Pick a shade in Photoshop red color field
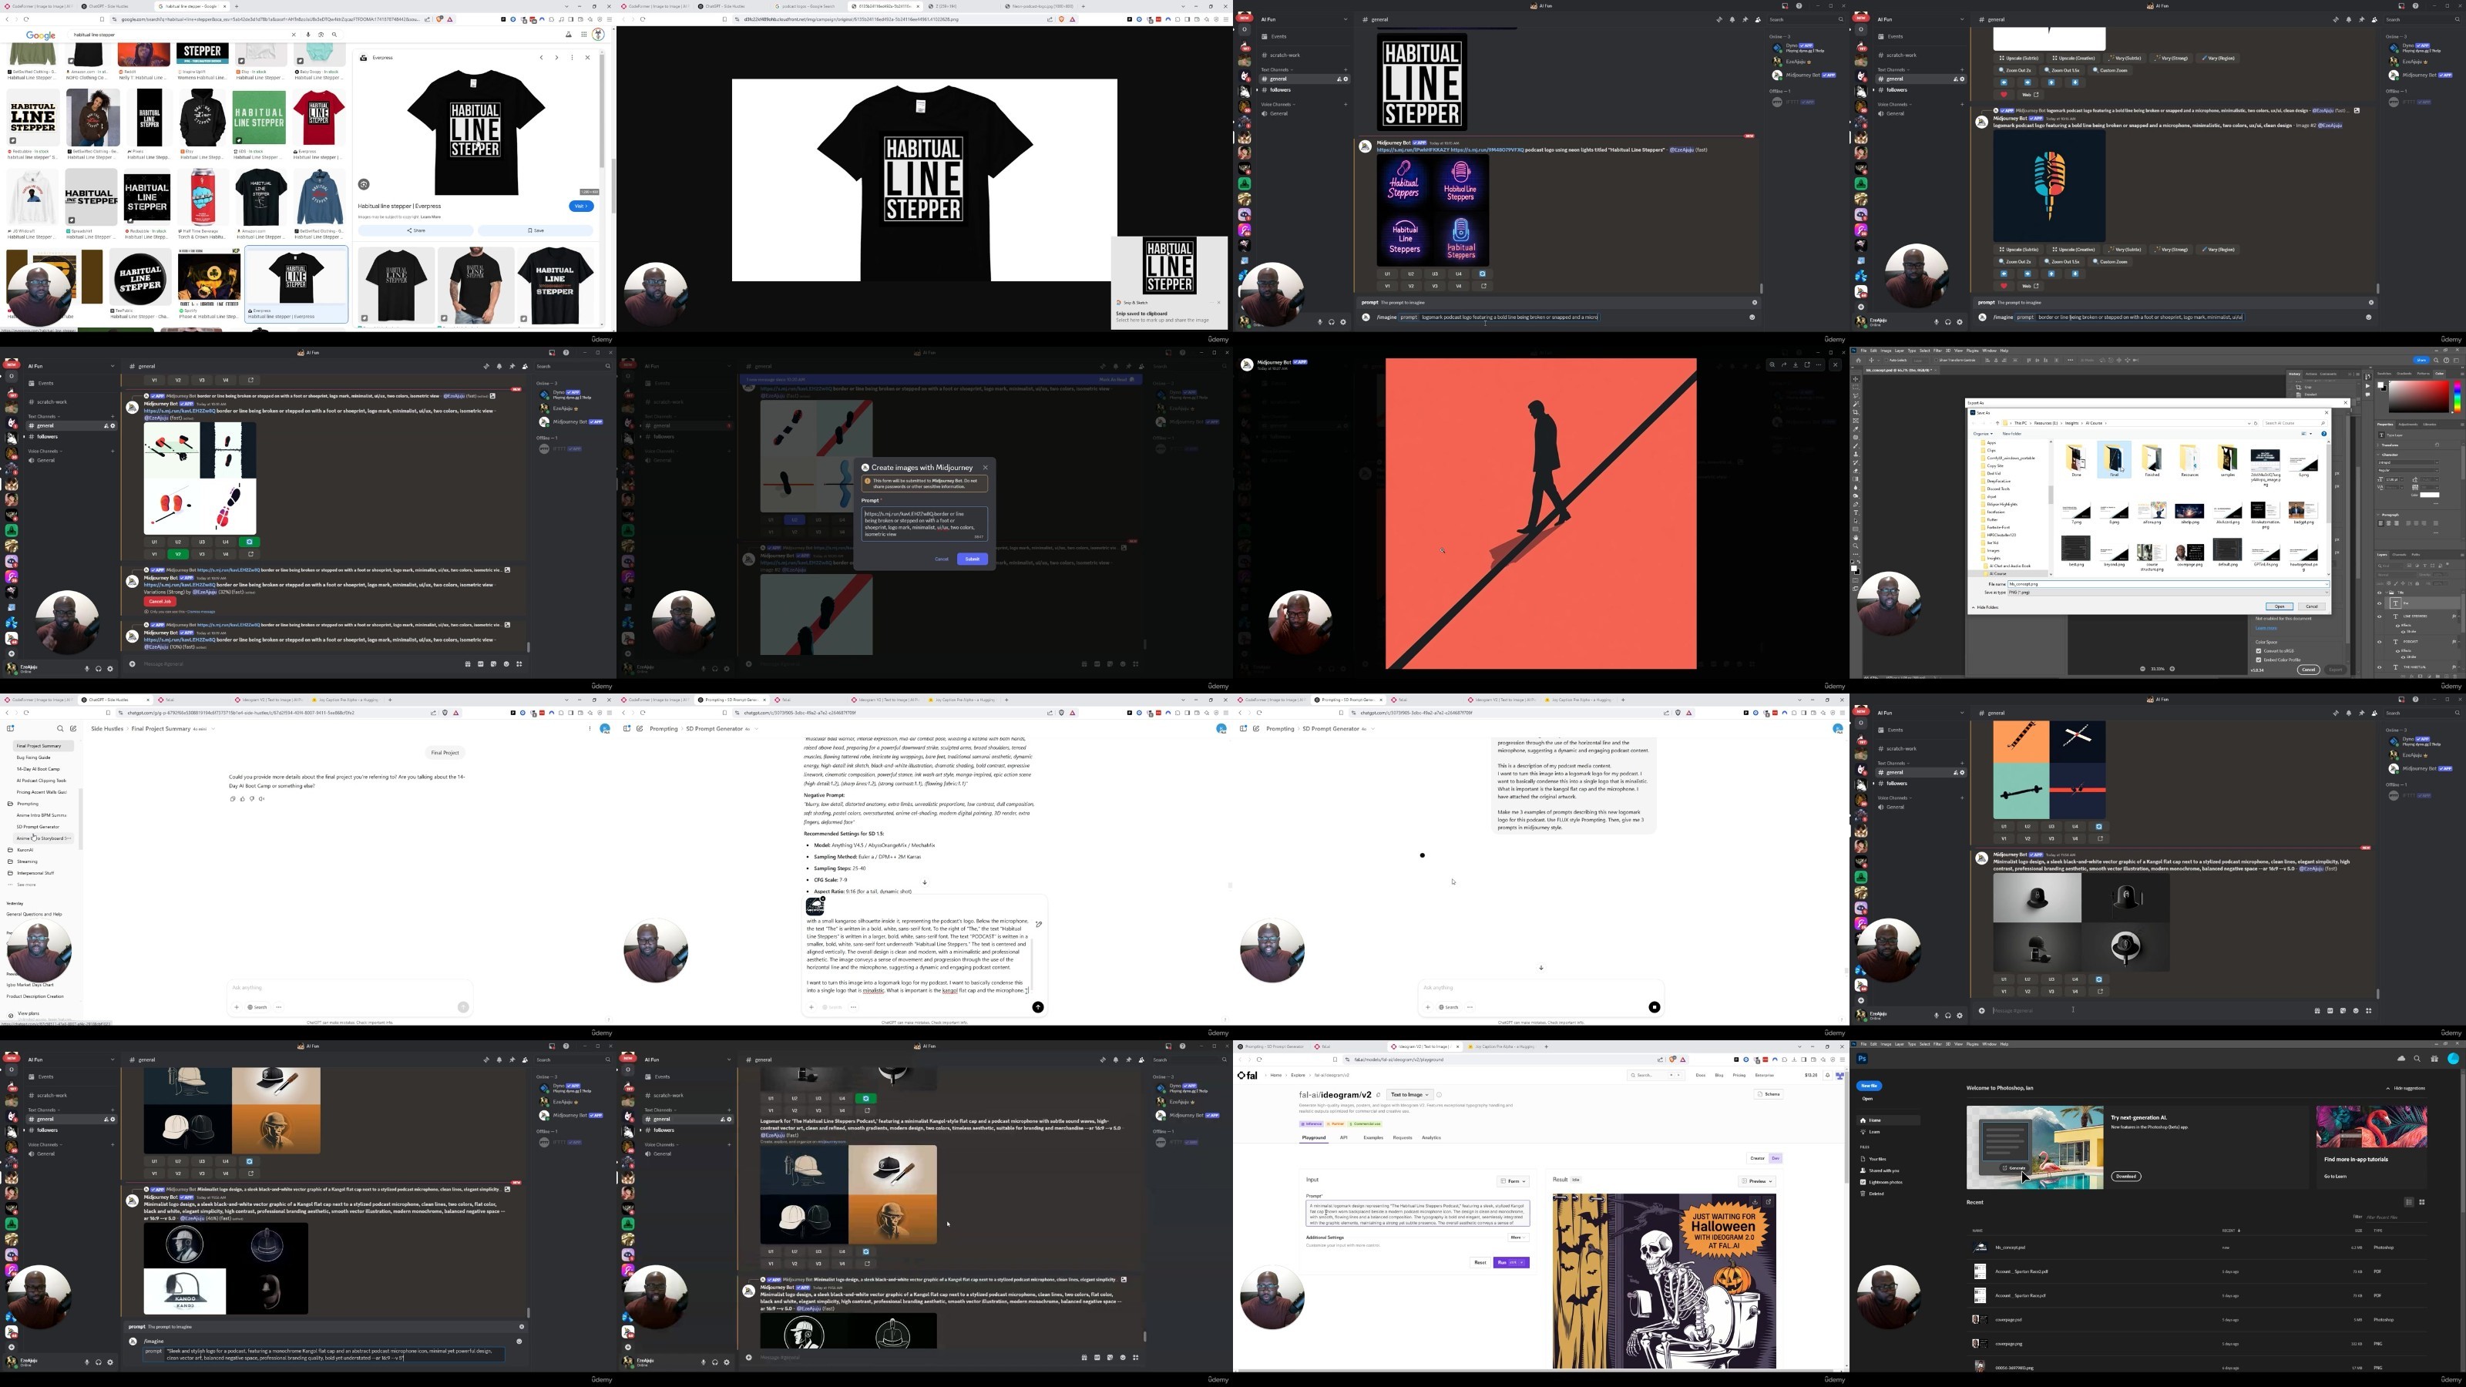Image resolution: width=2466 pixels, height=1387 pixels. 2419,398
